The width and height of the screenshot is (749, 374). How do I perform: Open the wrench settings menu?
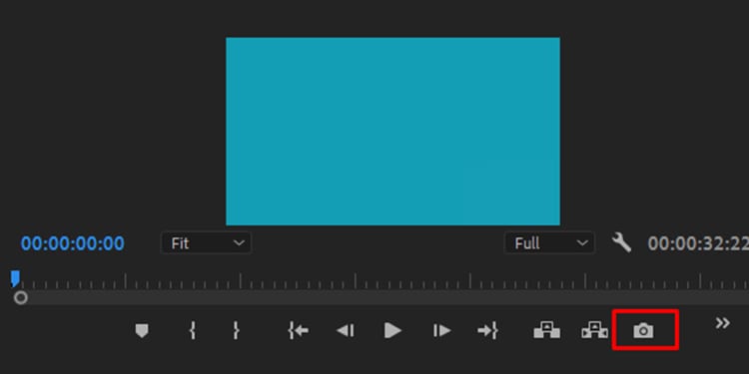click(x=621, y=242)
